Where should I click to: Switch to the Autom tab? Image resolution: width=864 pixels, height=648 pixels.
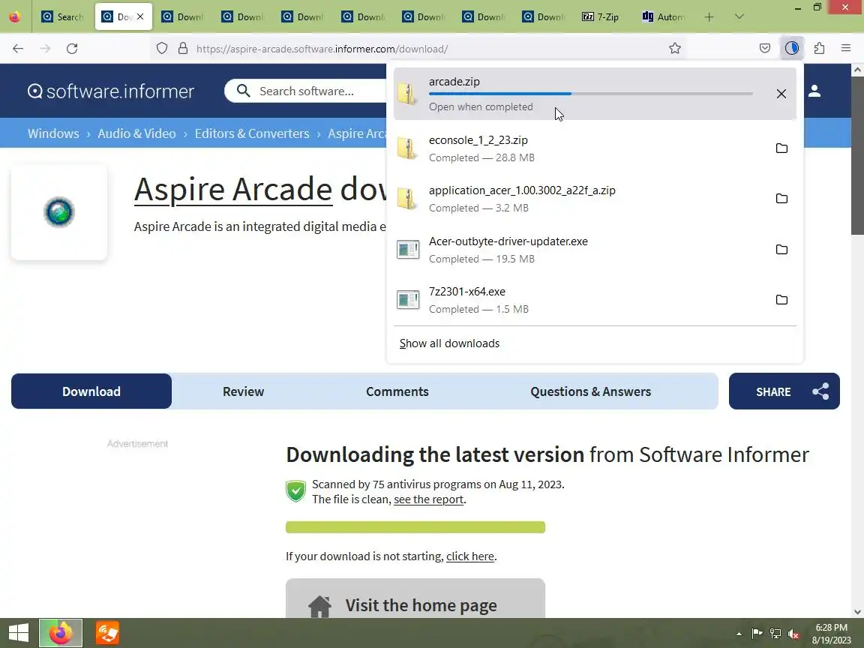[664, 17]
